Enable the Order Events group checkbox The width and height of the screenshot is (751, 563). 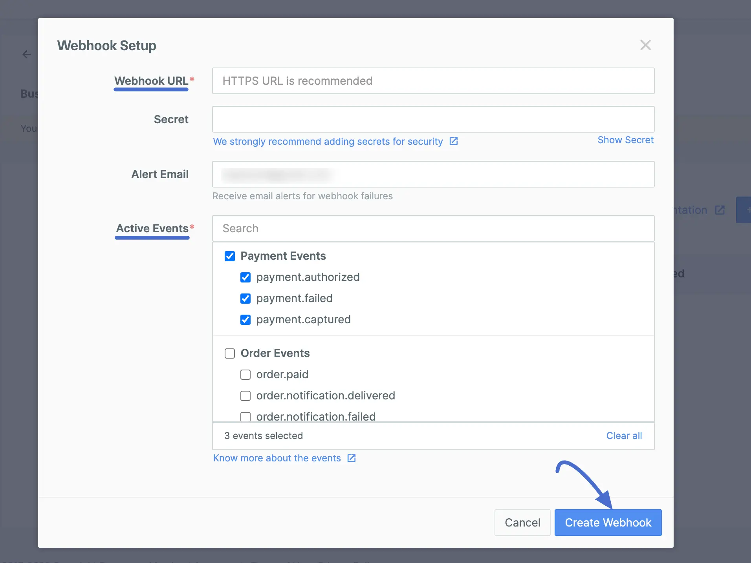pyautogui.click(x=229, y=353)
